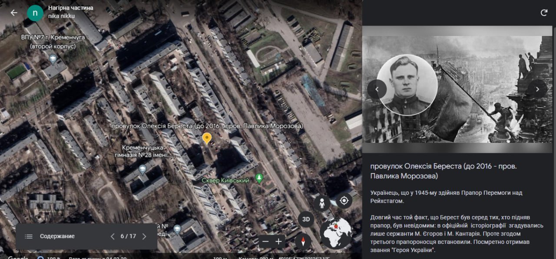
Task: Click the refresh icon in info panel
Action: pos(544,13)
